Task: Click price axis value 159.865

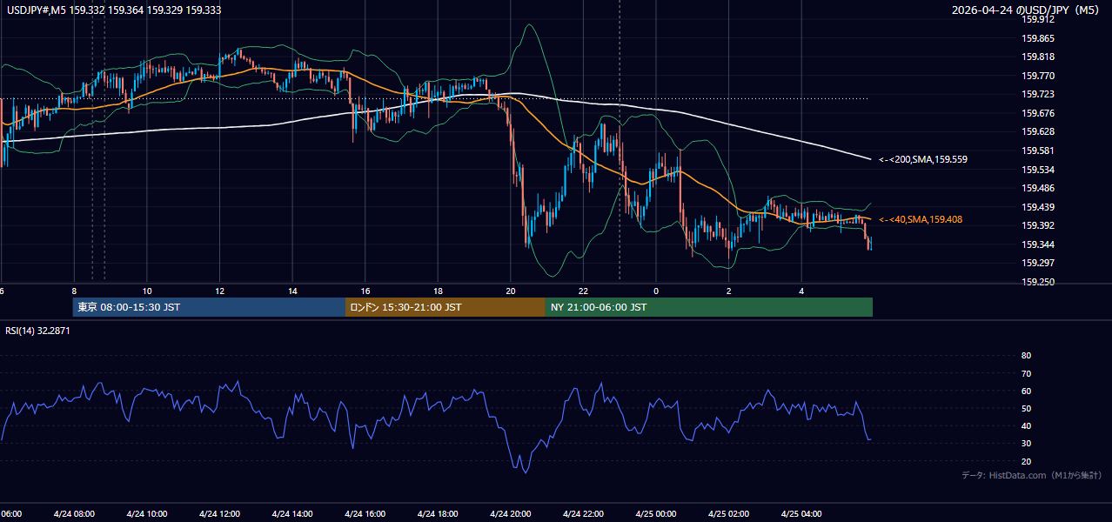Action: [x=1038, y=39]
